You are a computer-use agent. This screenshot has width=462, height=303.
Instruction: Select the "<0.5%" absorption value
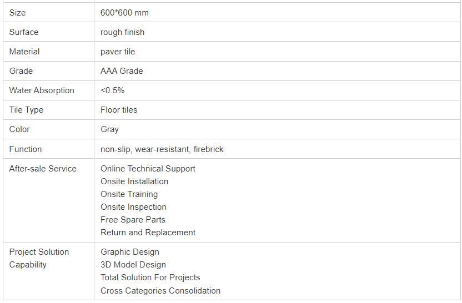[112, 90]
